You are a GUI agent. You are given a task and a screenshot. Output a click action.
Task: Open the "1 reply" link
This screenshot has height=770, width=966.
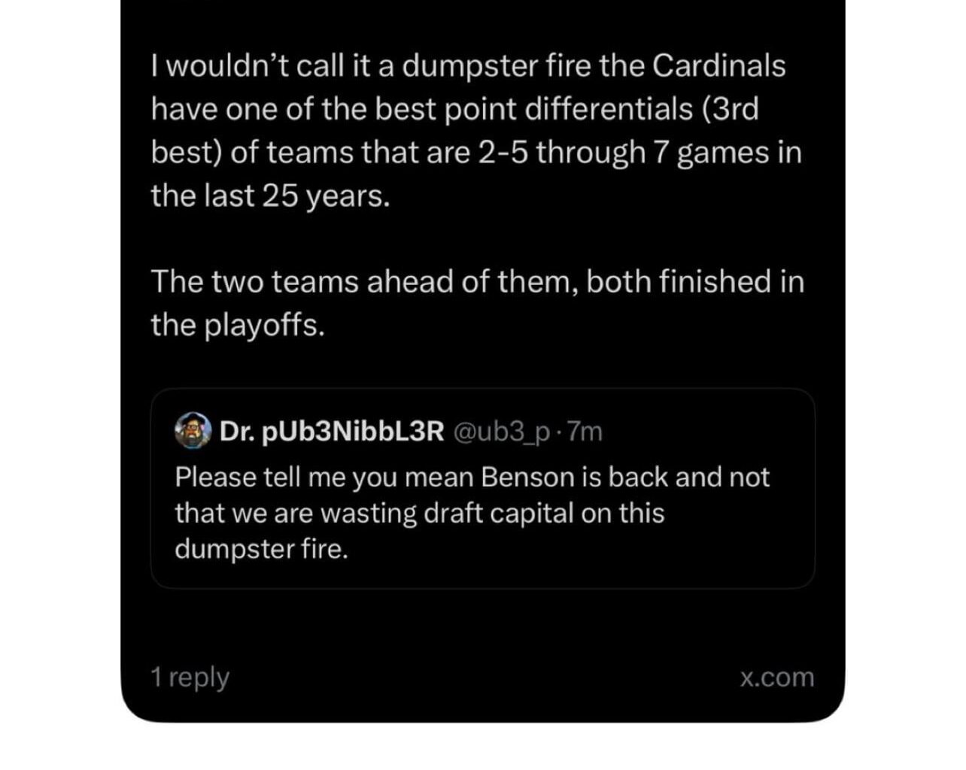pos(190,677)
